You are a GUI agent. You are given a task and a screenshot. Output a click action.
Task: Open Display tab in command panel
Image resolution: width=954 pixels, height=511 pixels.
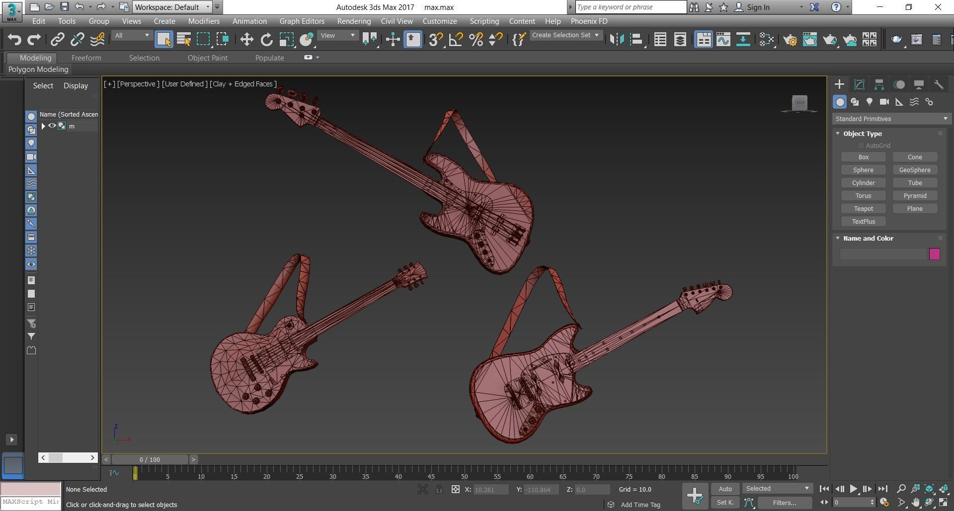click(919, 84)
